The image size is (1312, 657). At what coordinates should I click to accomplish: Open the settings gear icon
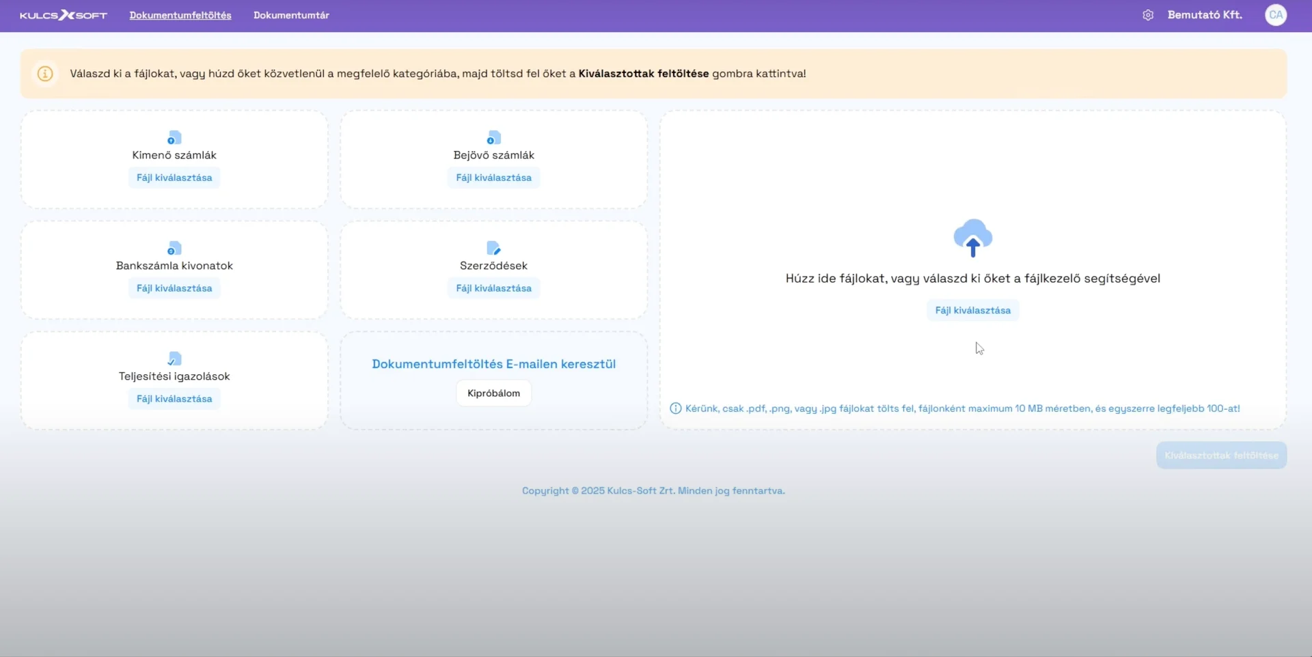point(1148,15)
